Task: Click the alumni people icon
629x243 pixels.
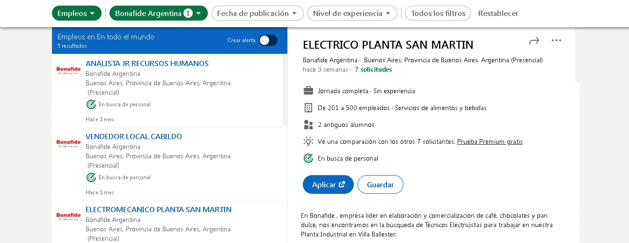Action: pyautogui.click(x=308, y=125)
